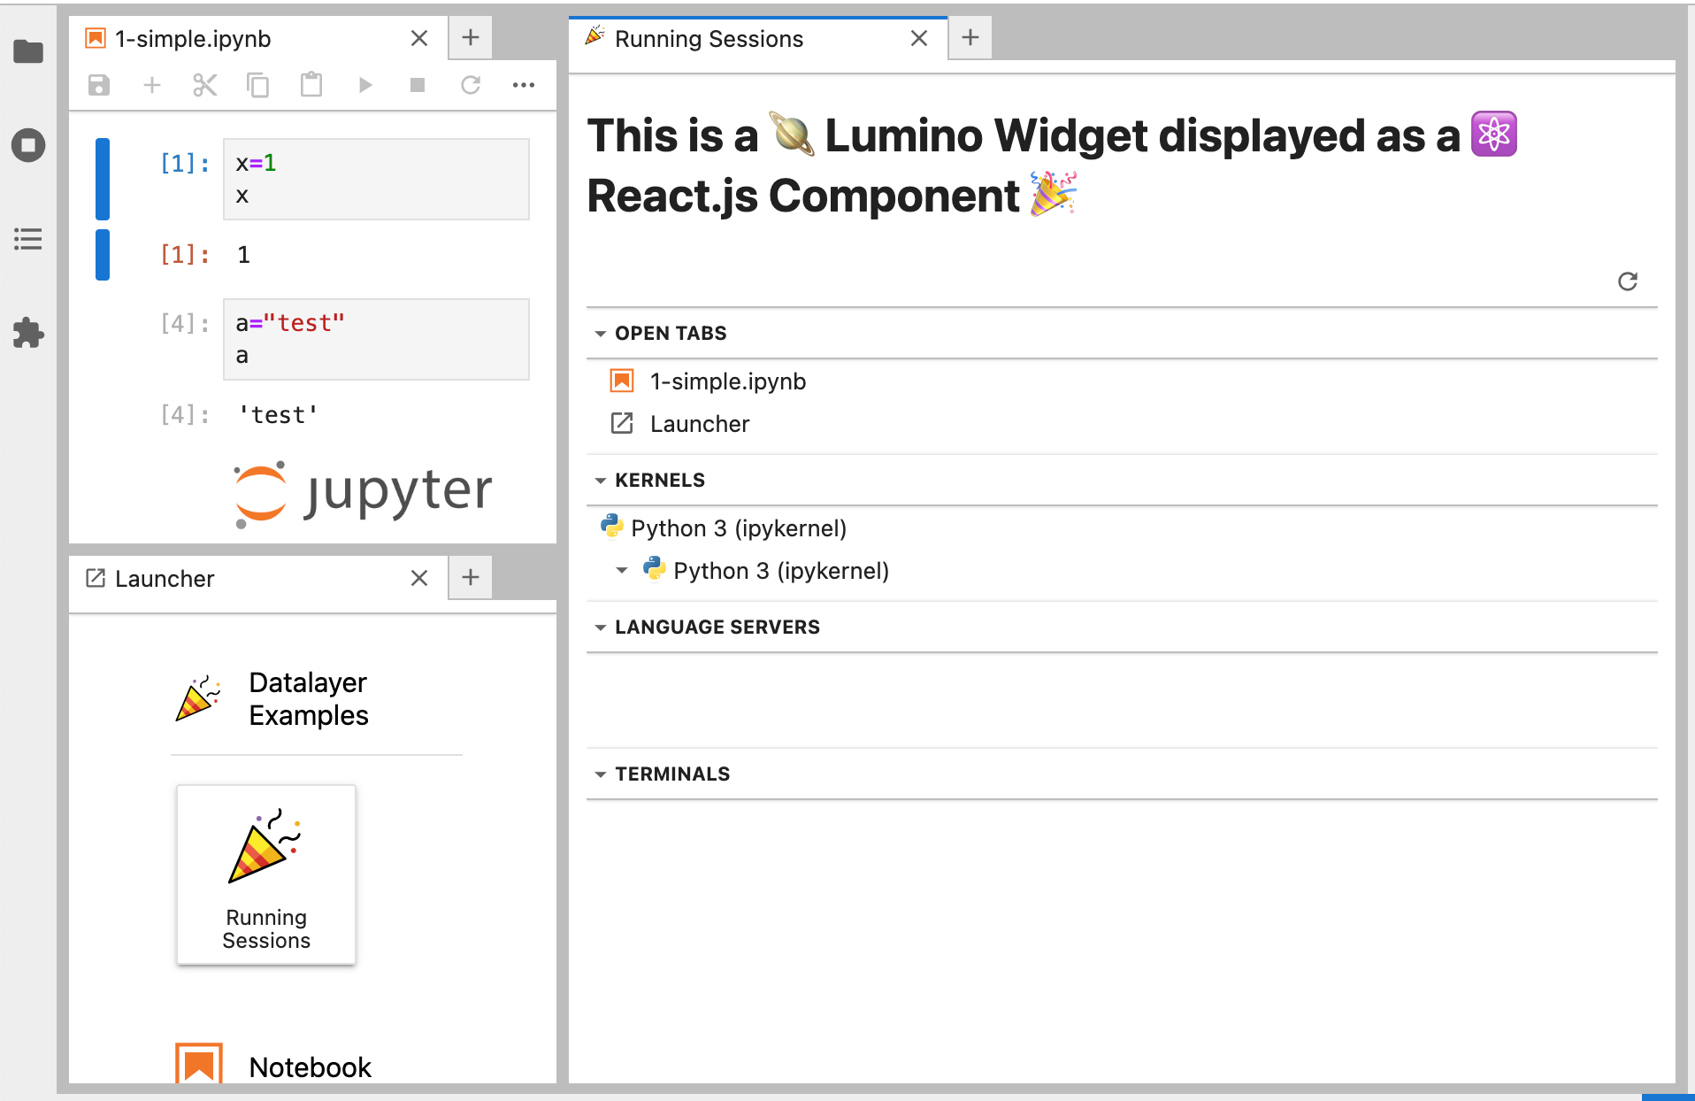Switch to the Launcher tab
The image size is (1695, 1101).
165,578
